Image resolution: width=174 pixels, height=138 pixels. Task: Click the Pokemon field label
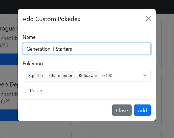[x=33, y=63]
